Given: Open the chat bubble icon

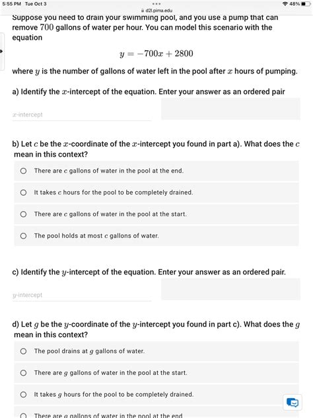Looking at the screenshot, I should [x=293, y=402].
